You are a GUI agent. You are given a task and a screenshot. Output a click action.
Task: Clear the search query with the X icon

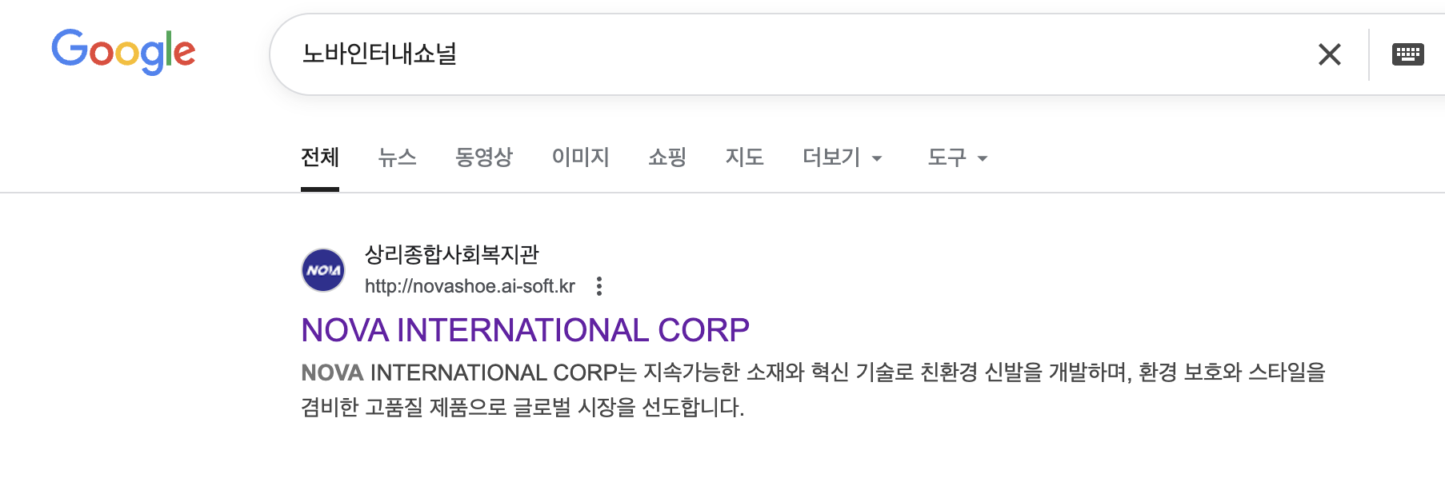tap(1329, 54)
